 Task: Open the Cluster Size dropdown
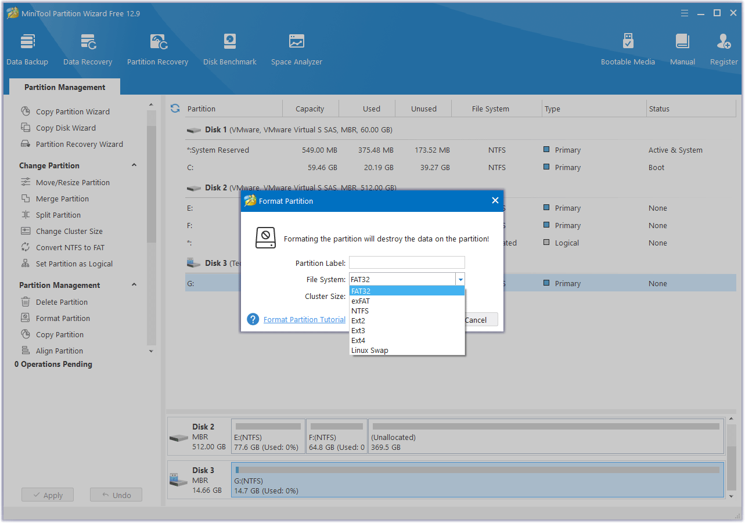click(460, 296)
